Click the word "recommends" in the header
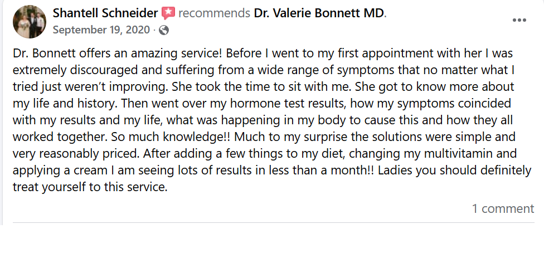This screenshot has height=253, width=544. [214, 13]
